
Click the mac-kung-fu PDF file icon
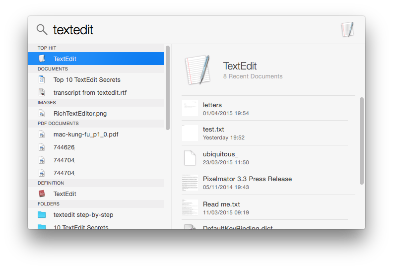(x=42, y=134)
